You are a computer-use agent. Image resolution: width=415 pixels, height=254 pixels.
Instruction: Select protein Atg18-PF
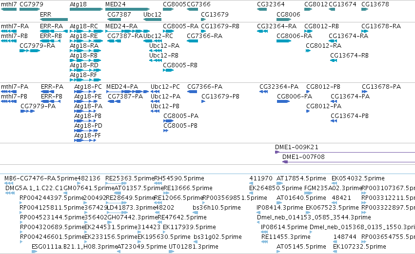[88, 136]
